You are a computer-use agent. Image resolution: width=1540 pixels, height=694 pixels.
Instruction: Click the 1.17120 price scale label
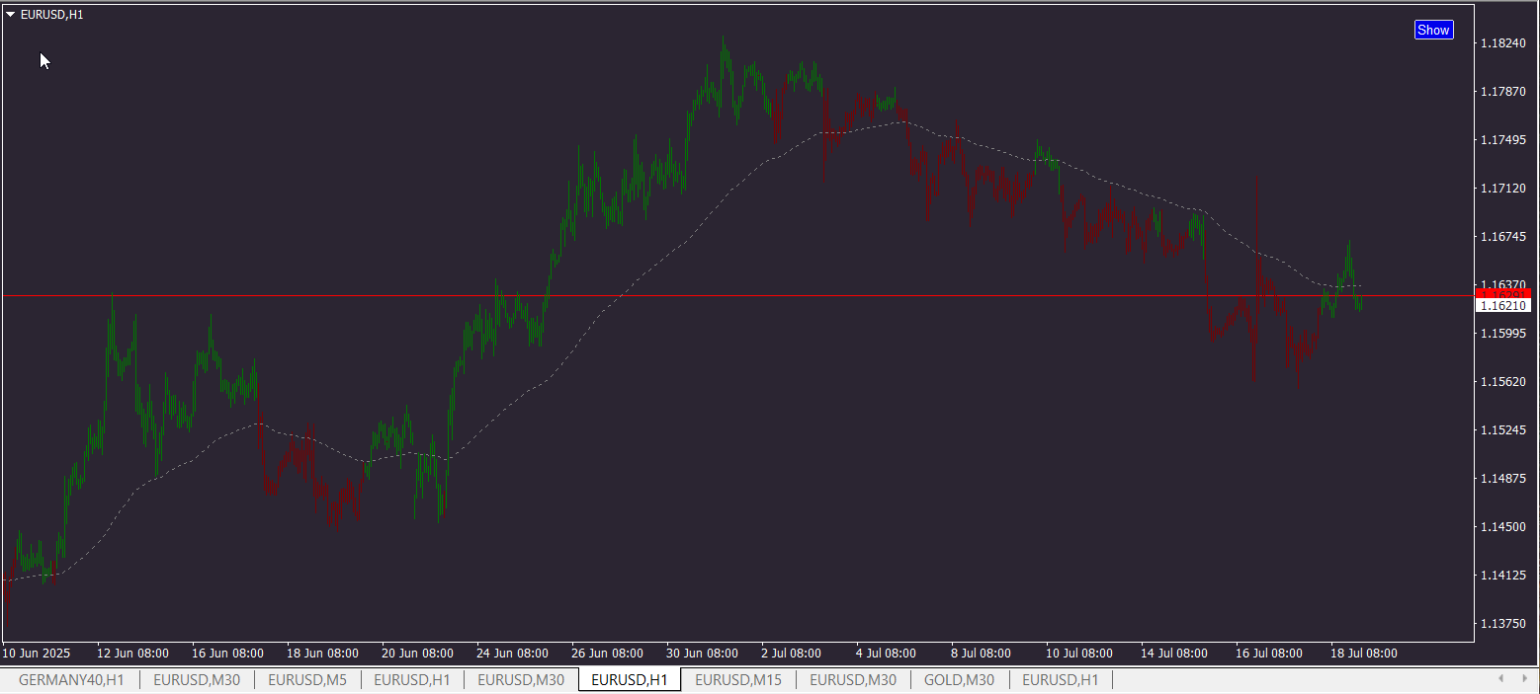[x=1503, y=189]
